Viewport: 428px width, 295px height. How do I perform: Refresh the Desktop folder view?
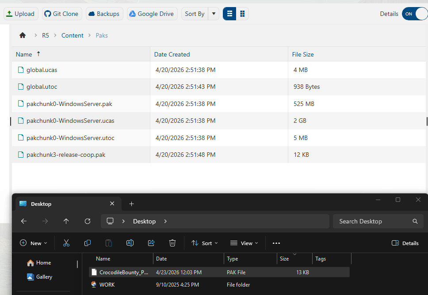coord(88,221)
